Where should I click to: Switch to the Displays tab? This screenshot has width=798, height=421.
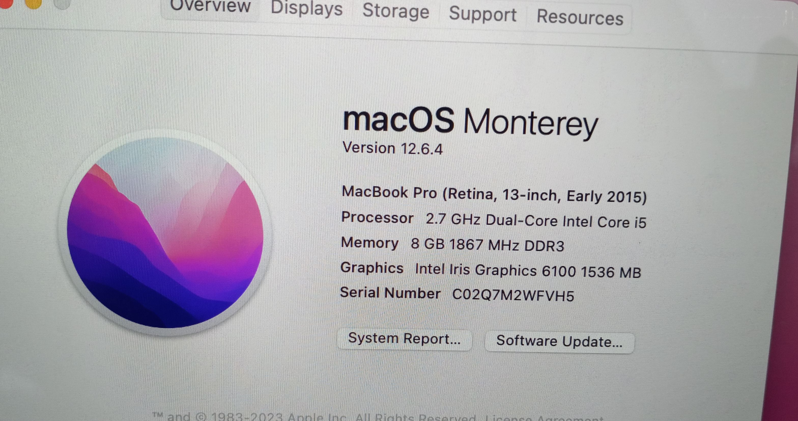tap(306, 8)
